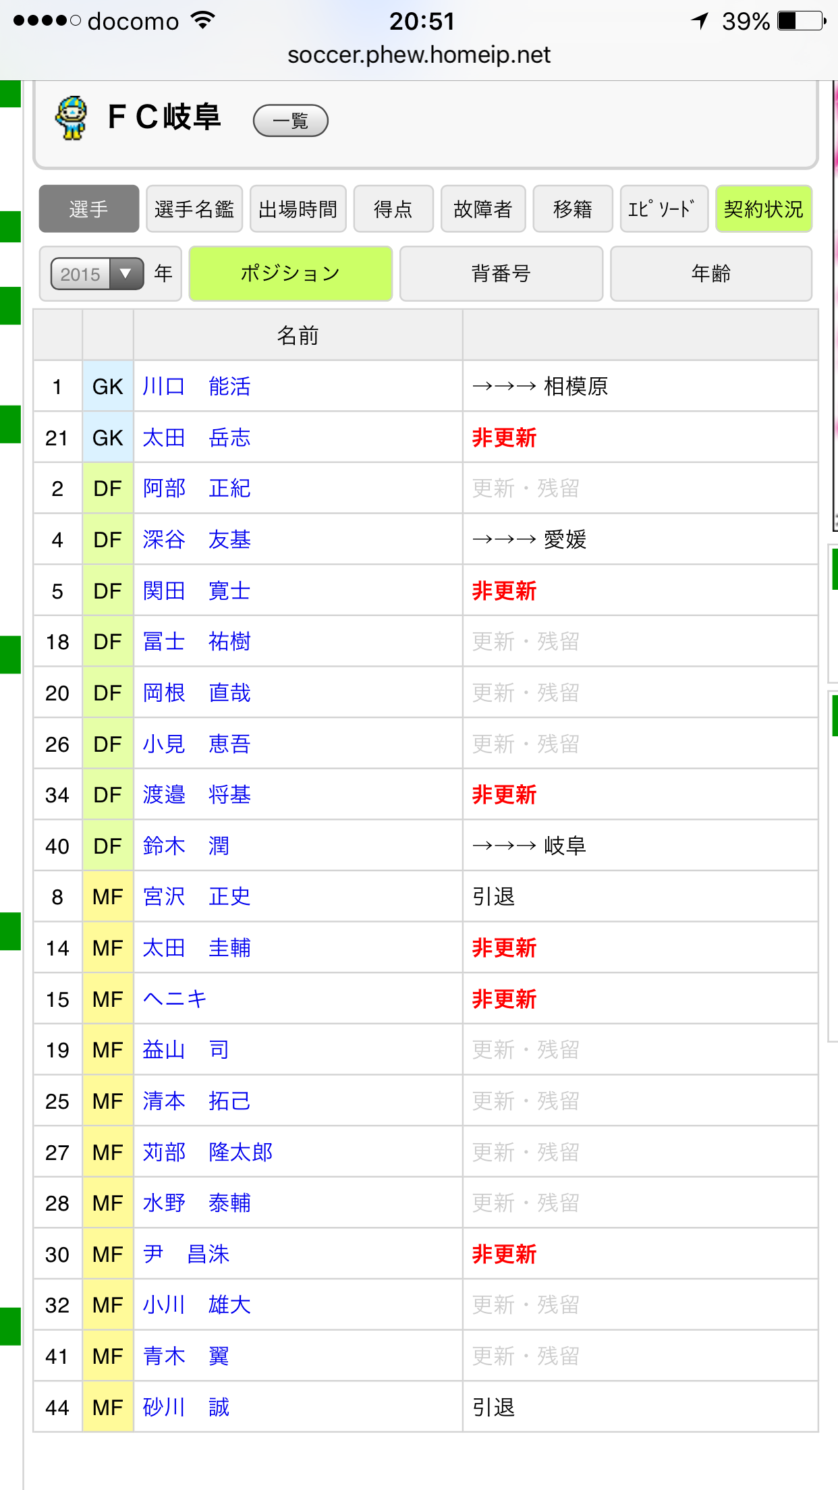Viewport: 838px width, 1490px height.
Task: Click the 選手 tab button
Action: (x=89, y=209)
